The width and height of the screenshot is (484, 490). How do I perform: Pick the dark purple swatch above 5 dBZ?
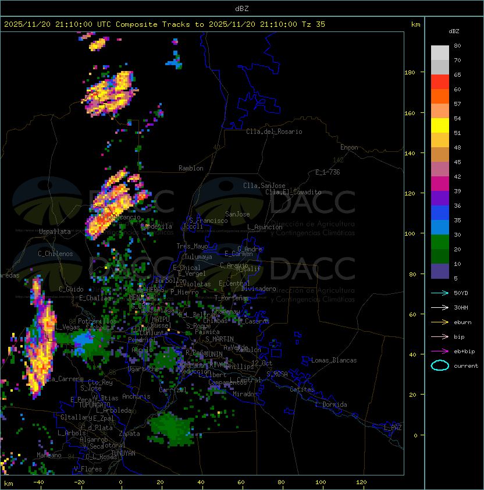(x=440, y=271)
